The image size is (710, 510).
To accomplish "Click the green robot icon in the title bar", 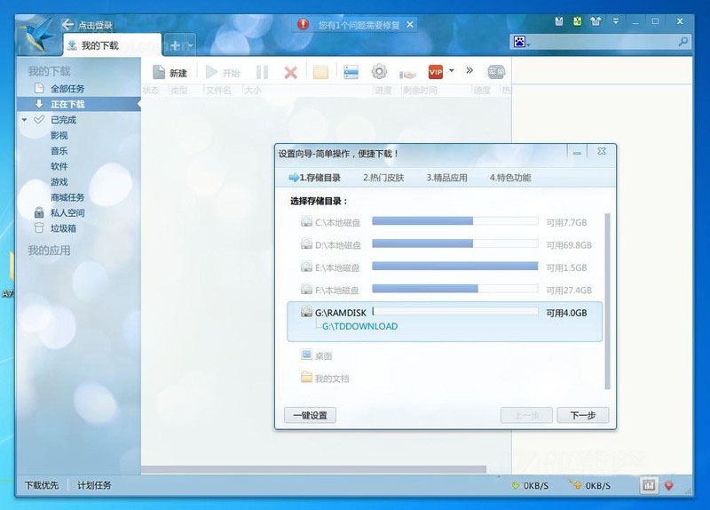I will click(x=577, y=20).
